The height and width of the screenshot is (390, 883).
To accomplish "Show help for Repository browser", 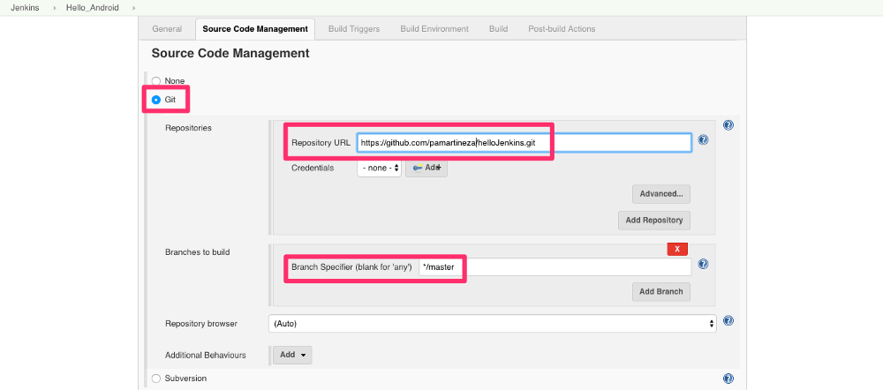I will pos(728,322).
